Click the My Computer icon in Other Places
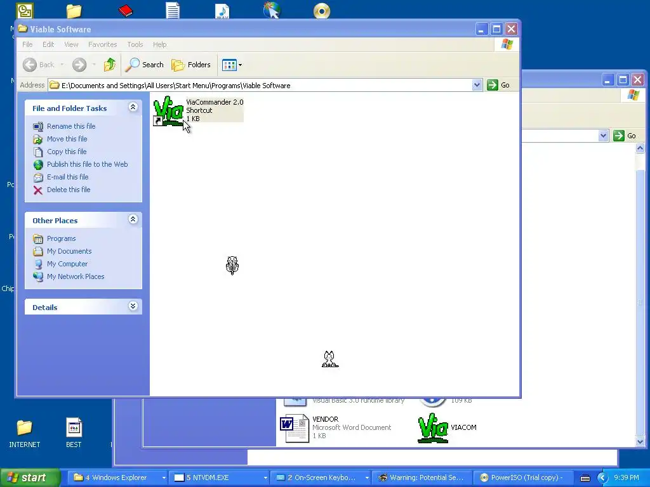This screenshot has width=650, height=487. (x=38, y=264)
